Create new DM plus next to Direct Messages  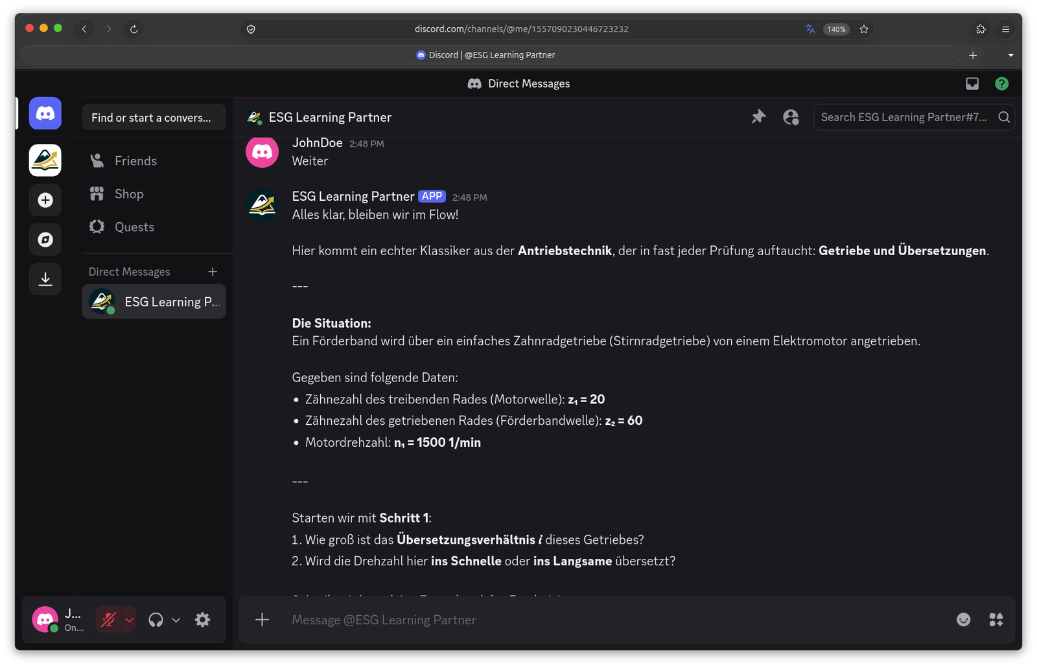213,271
